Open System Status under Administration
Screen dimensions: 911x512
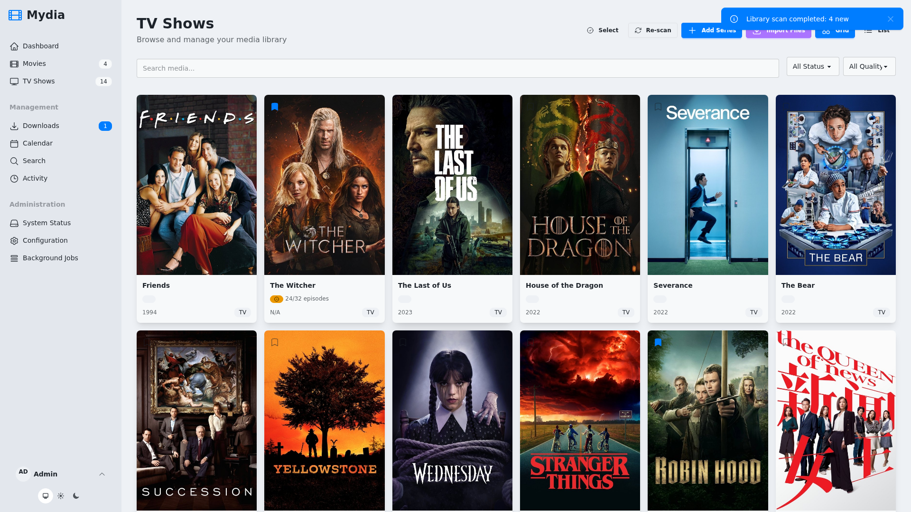(x=46, y=223)
